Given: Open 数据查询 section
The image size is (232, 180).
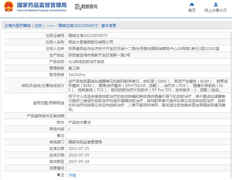Looking at the screenshot, I should pos(89,7).
